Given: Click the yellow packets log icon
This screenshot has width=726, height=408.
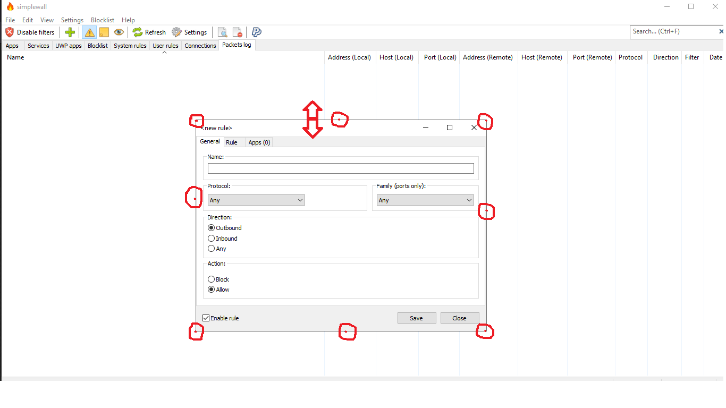Looking at the screenshot, I should (104, 32).
